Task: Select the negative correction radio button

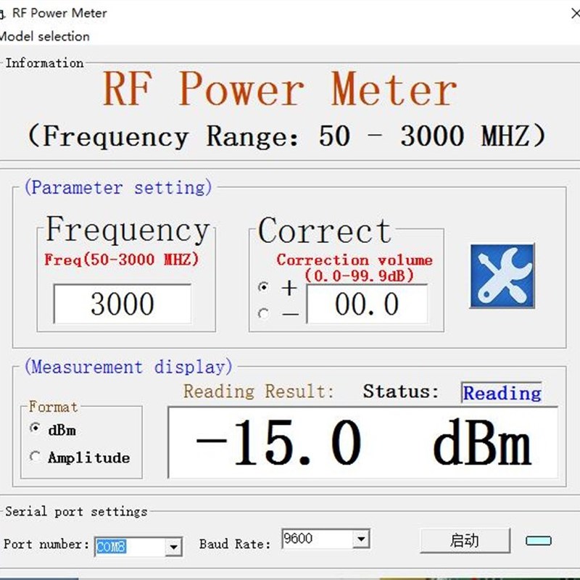Action: [x=262, y=312]
